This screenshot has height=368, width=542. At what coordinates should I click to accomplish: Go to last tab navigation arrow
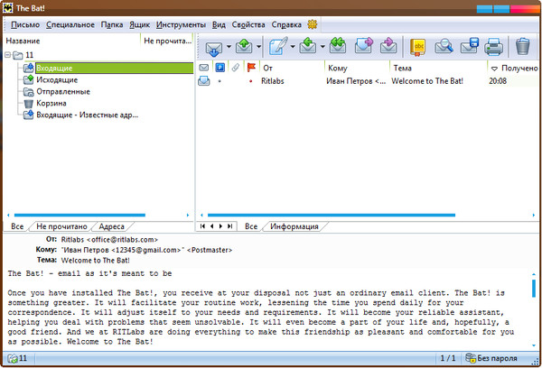(x=229, y=226)
